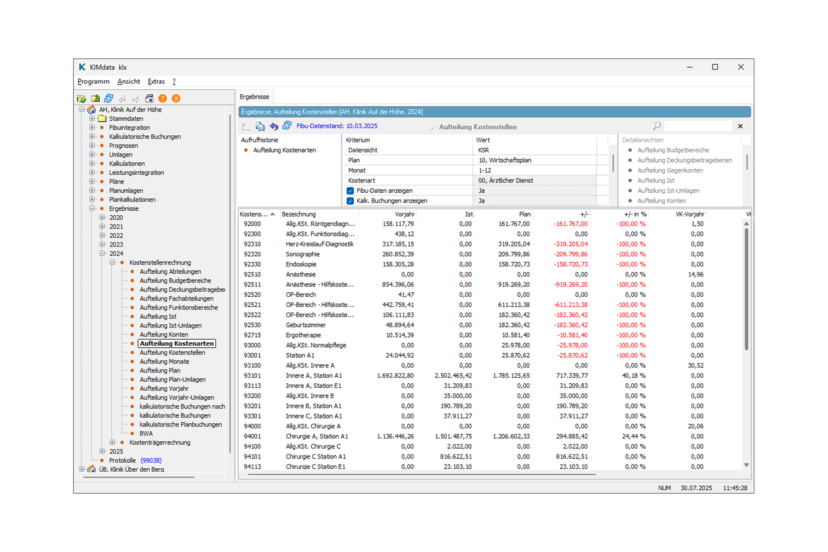Click the sum/totals icon in results toolbar
This screenshot has width=828, height=552.
[246, 126]
